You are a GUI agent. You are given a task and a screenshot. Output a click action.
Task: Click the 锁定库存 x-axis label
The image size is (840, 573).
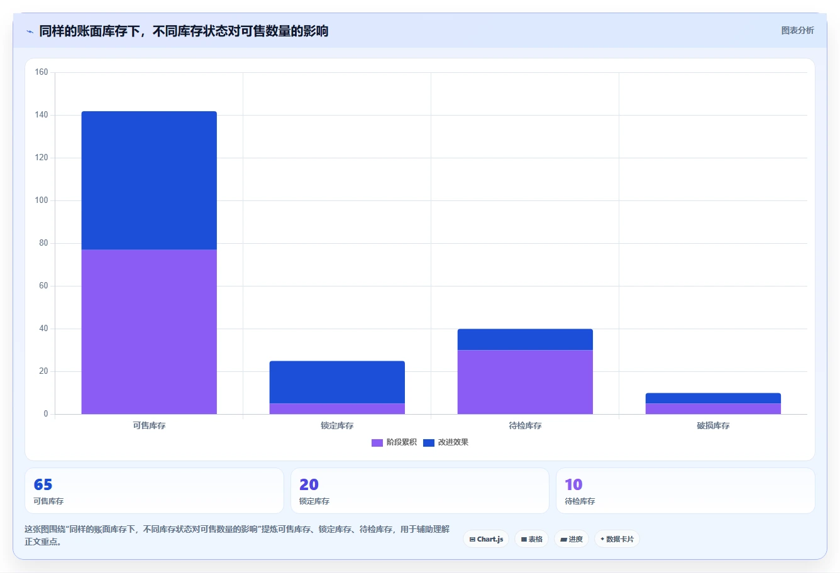click(337, 426)
